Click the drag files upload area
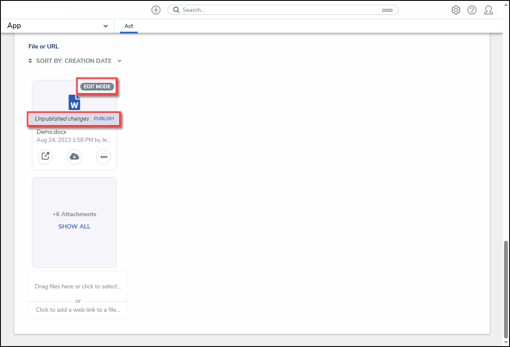Screen dimensions: 510x347 78,286
